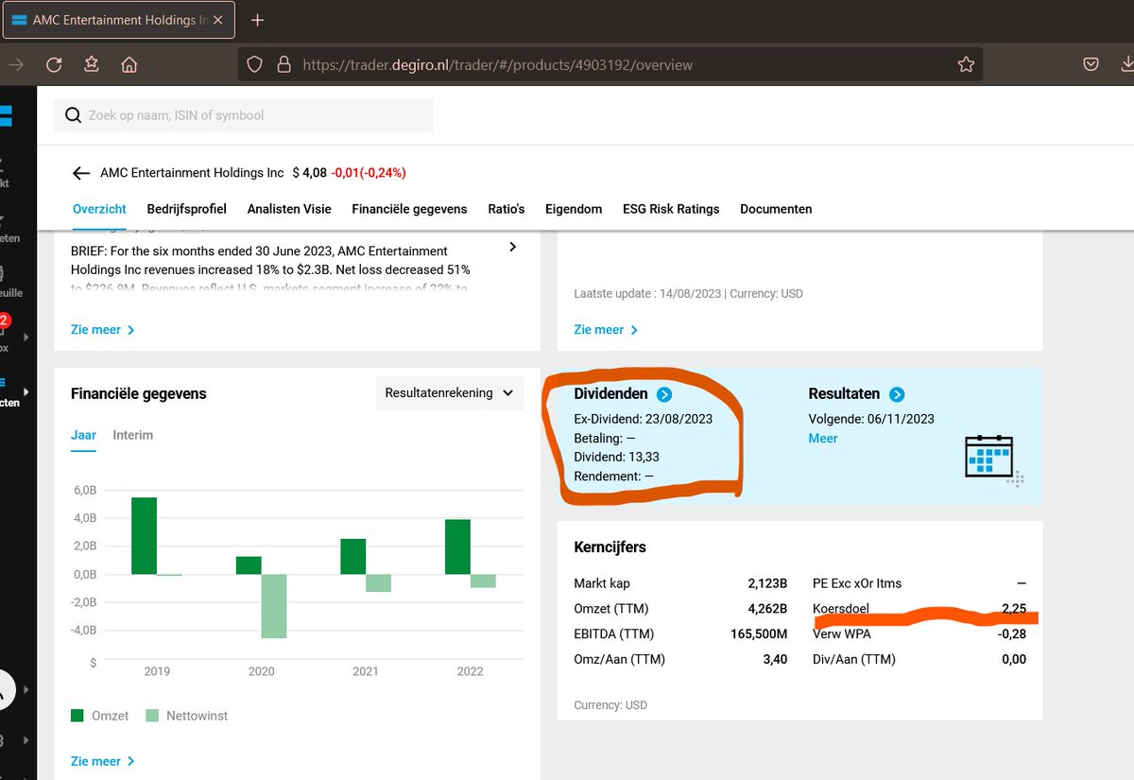Switch chart to Interim period
Image resolution: width=1134 pixels, height=780 pixels.
click(133, 435)
